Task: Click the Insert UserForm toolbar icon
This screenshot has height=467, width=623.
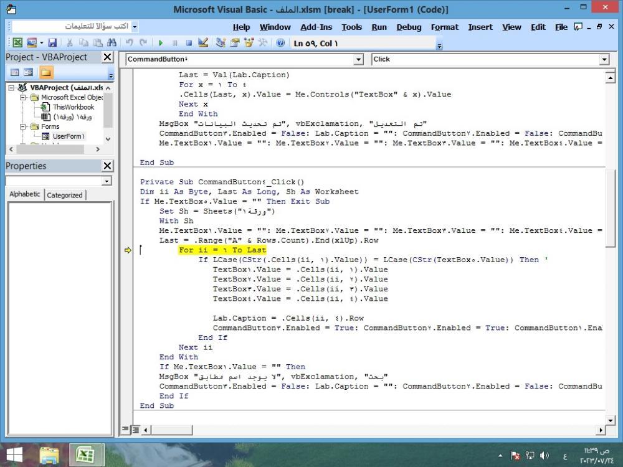Action: [x=32, y=42]
